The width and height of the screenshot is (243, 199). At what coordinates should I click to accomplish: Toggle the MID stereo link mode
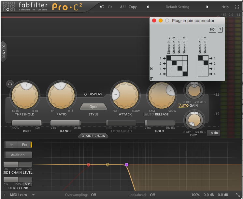[27, 184]
